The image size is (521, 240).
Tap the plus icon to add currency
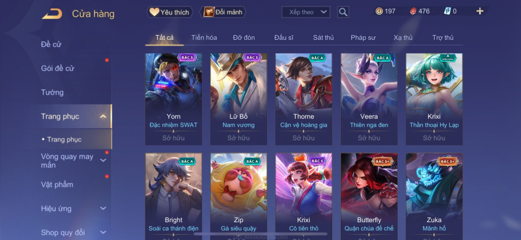pos(479,12)
